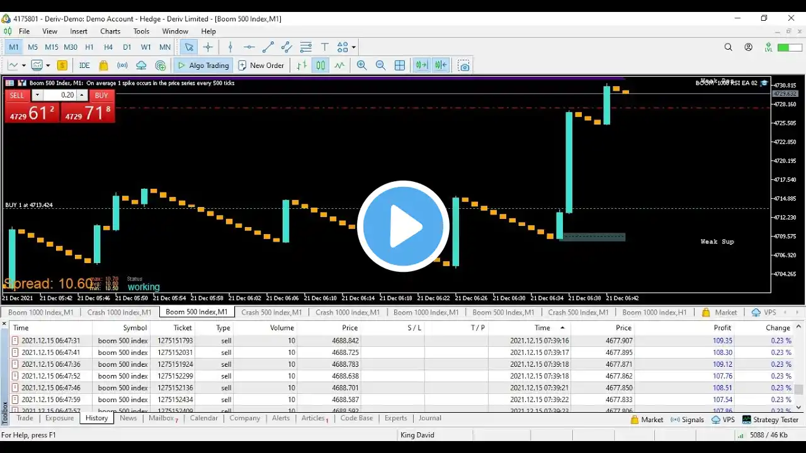Open the View menu
Viewport: 806px width, 453px height.
coord(50,31)
